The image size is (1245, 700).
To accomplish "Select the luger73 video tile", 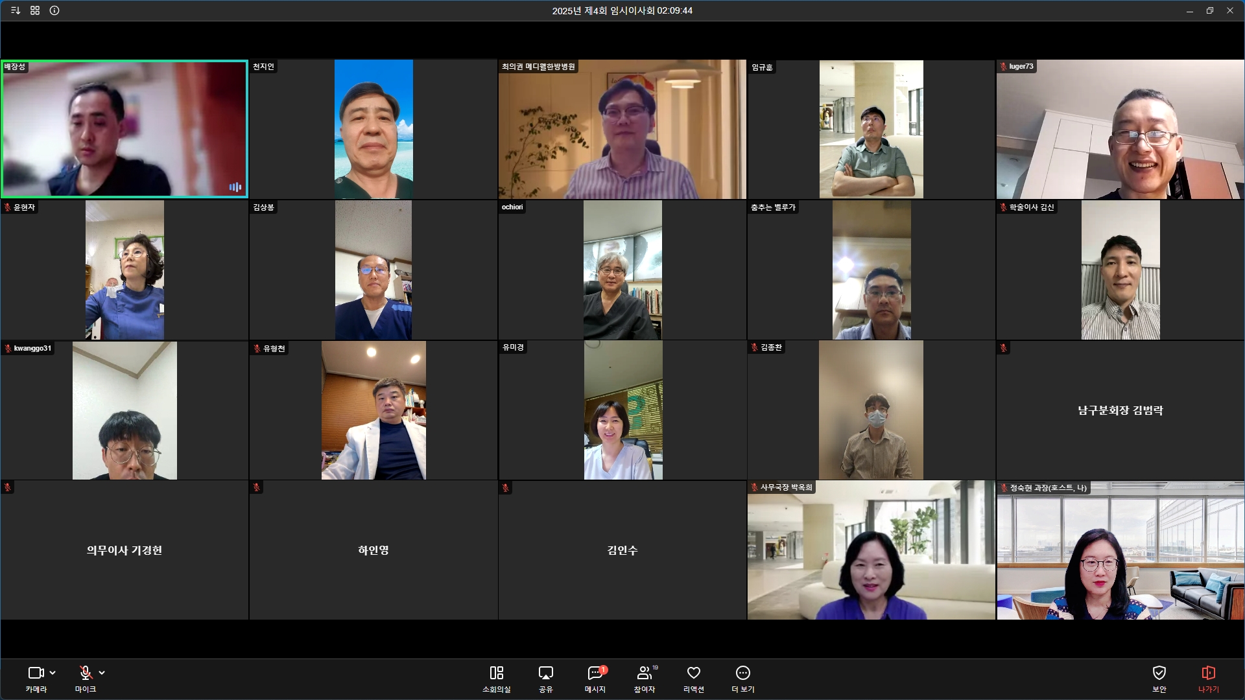I will tap(1120, 129).
